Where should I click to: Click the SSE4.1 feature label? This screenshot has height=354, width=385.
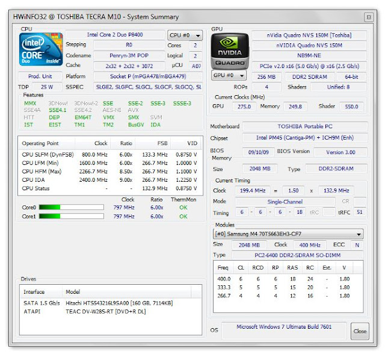(58, 110)
